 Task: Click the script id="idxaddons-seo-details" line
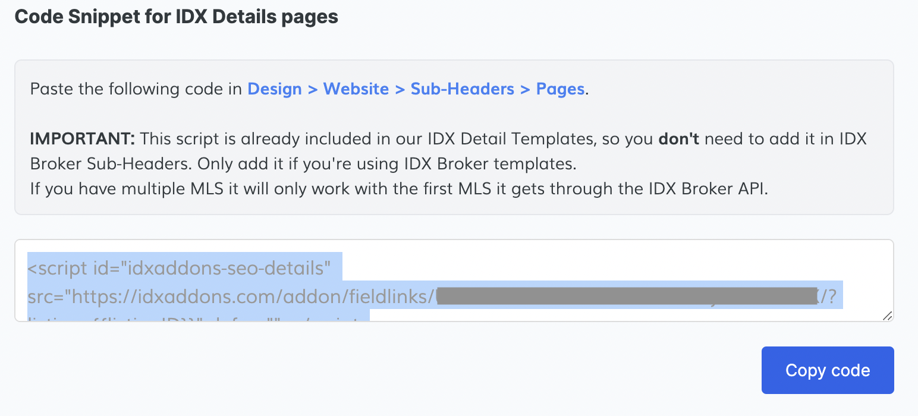179,269
